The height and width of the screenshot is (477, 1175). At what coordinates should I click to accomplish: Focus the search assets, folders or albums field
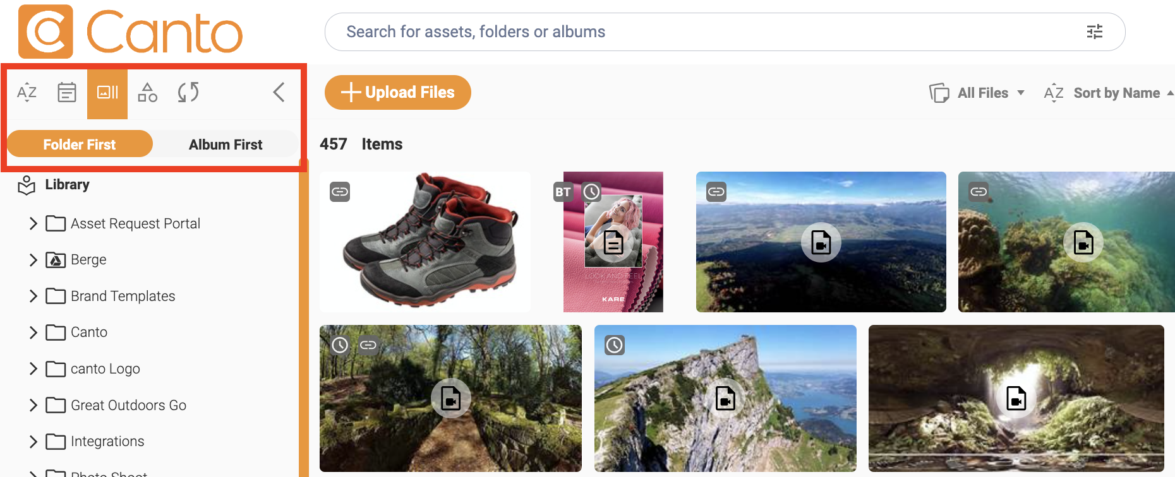tap(725, 32)
